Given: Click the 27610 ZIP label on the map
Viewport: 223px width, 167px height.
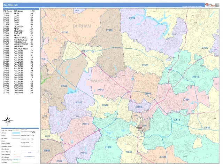Looking at the screenshot, I should (x=177, y=120).
